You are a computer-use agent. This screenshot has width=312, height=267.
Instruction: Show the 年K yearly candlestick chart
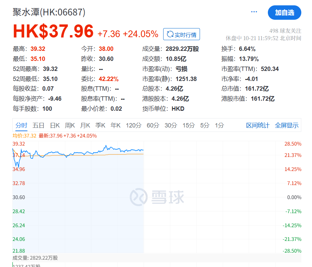(116, 125)
